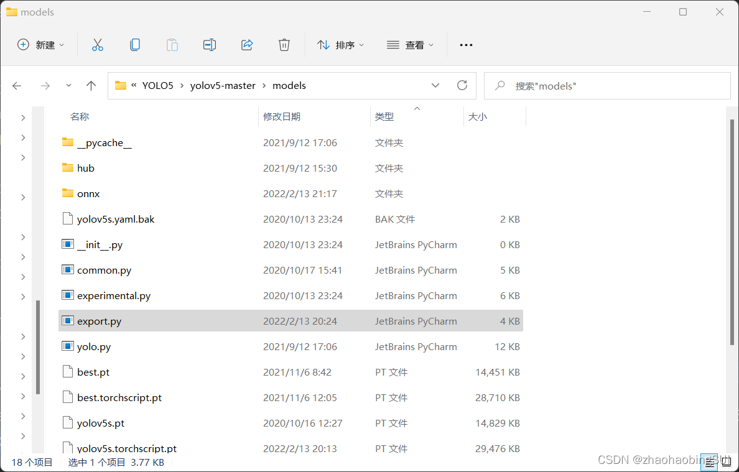This screenshot has height=472, width=739.
Task: Navigate back with the left arrow
Action: (x=17, y=86)
